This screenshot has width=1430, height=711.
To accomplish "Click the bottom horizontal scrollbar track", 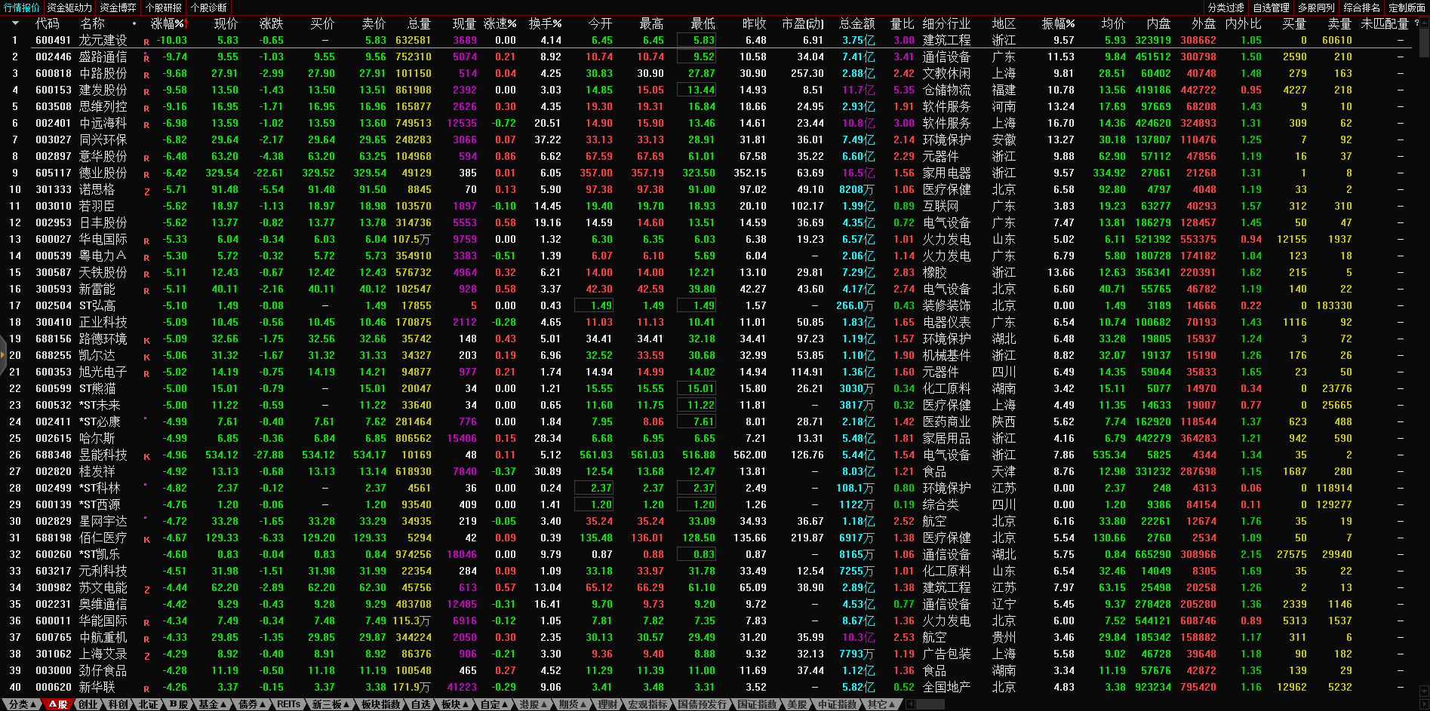I will (x=1132, y=704).
